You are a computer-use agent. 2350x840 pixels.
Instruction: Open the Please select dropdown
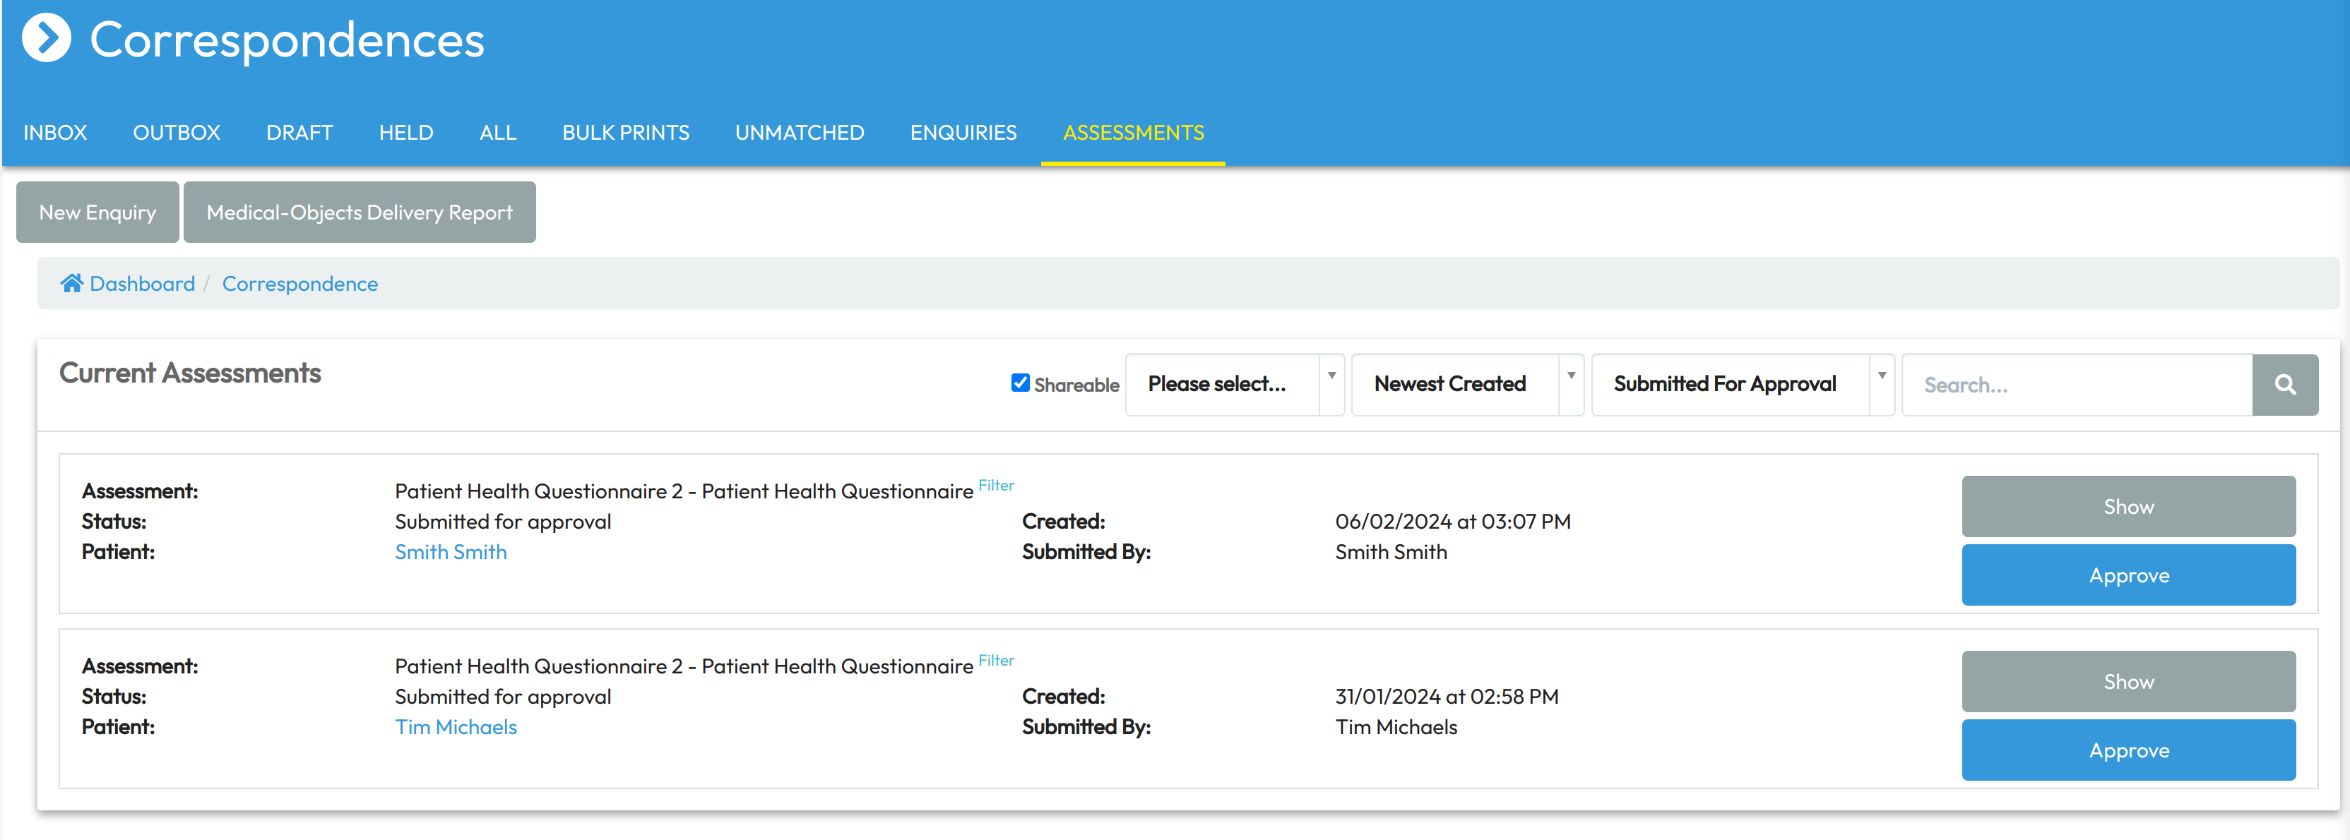tap(1233, 385)
